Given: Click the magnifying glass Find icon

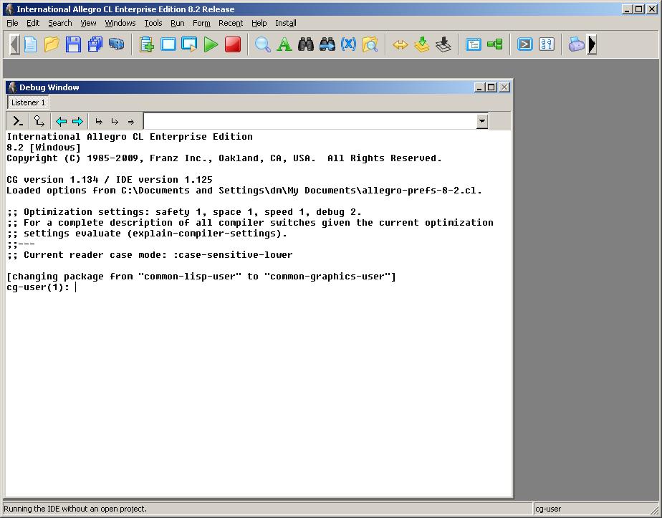Looking at the screenshot, I should pos(263,44).
